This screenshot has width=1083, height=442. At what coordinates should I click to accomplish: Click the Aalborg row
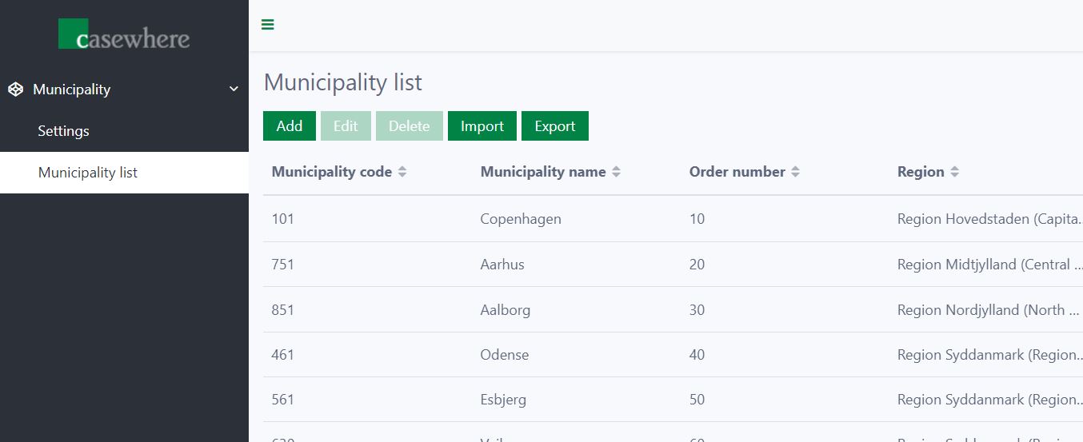pos(505,310)
